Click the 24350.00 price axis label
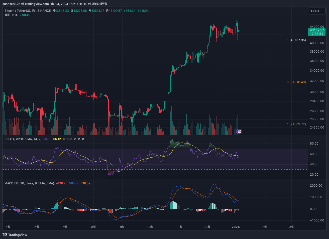The height and width of the screenshot is (239, 329). (317, 127)
